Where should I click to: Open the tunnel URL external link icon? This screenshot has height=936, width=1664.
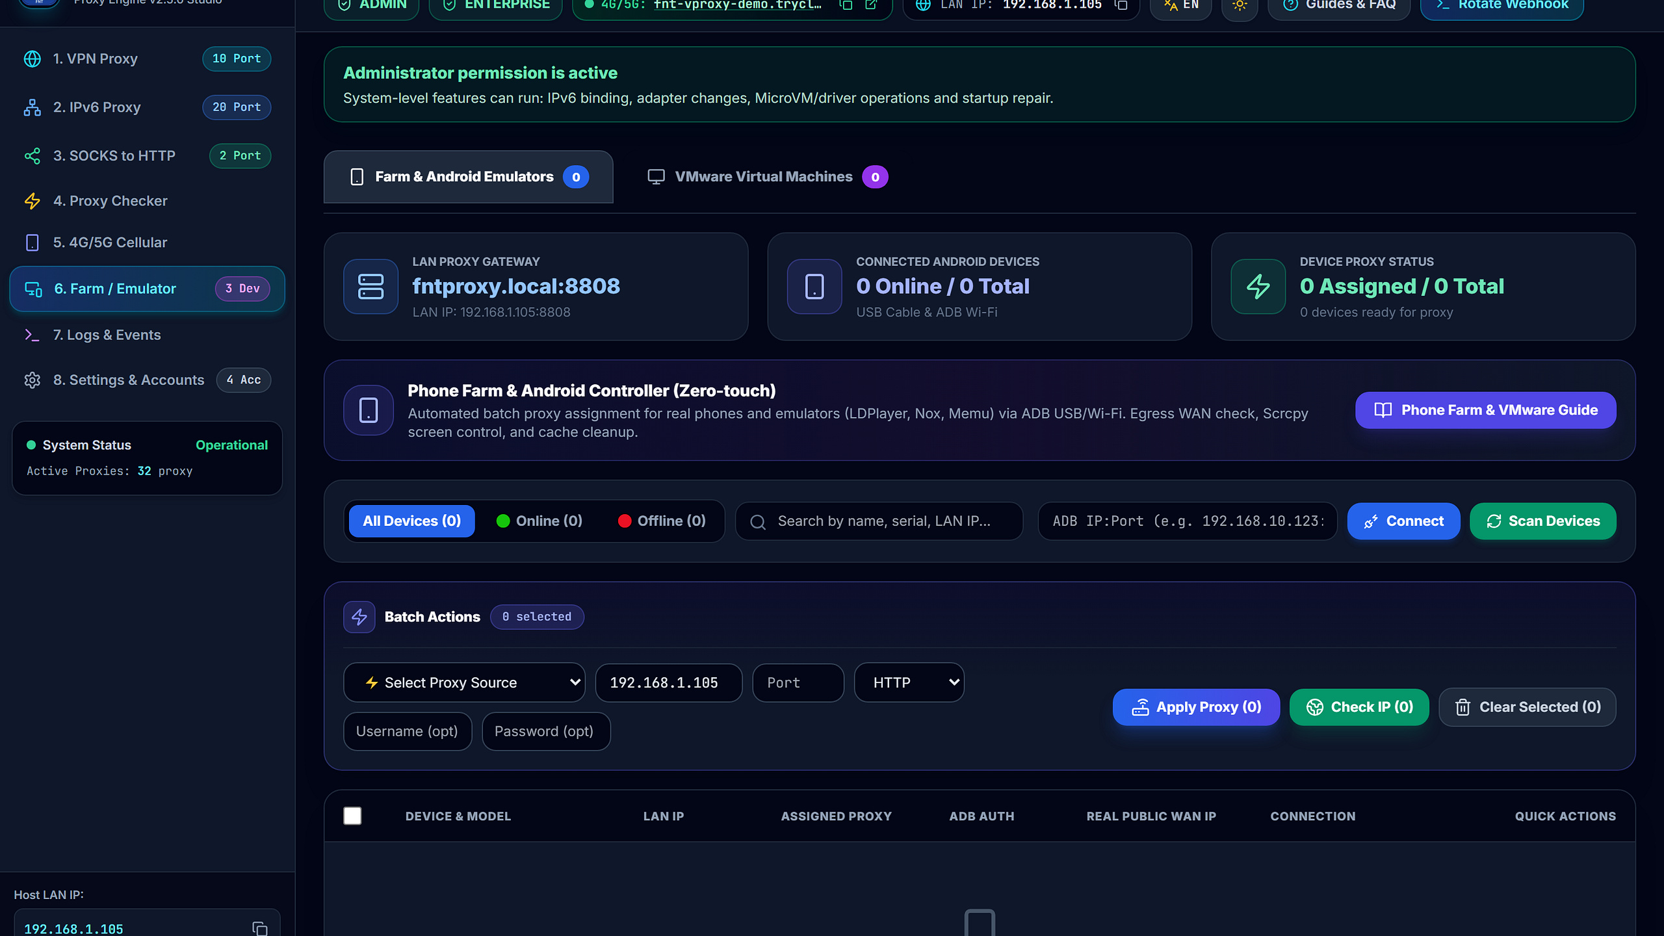871,5
